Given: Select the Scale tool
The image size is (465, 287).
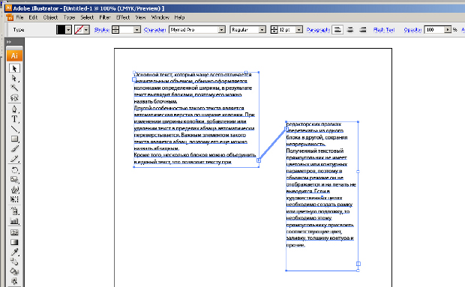Looking at the screenshot, I should 14,180.
